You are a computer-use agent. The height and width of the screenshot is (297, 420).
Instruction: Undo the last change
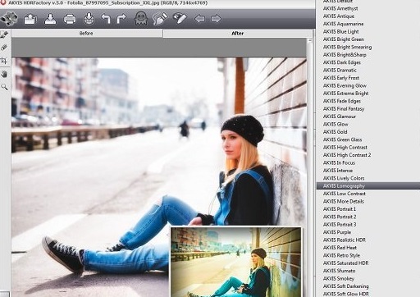point(106,19)
